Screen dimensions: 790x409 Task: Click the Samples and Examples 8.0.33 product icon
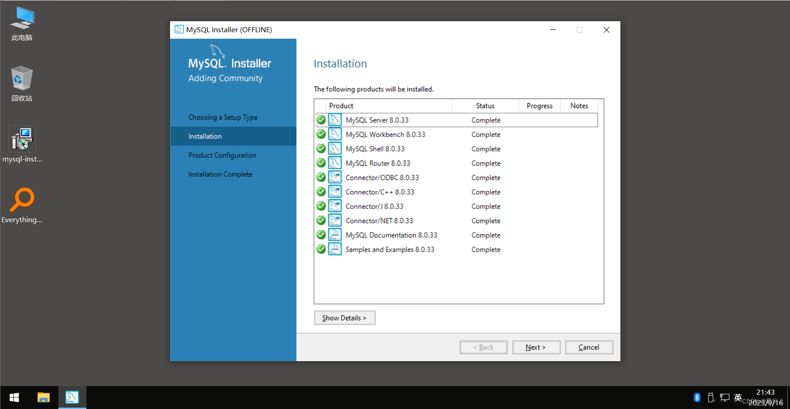(x=335, y=249)
